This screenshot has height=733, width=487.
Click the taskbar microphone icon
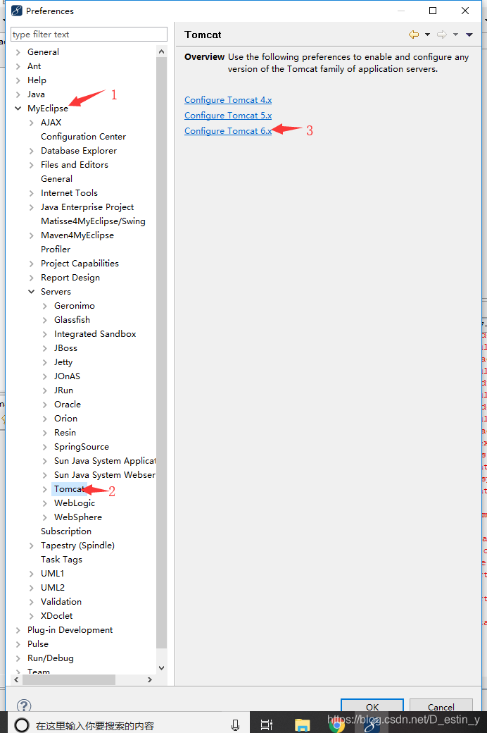235,725
